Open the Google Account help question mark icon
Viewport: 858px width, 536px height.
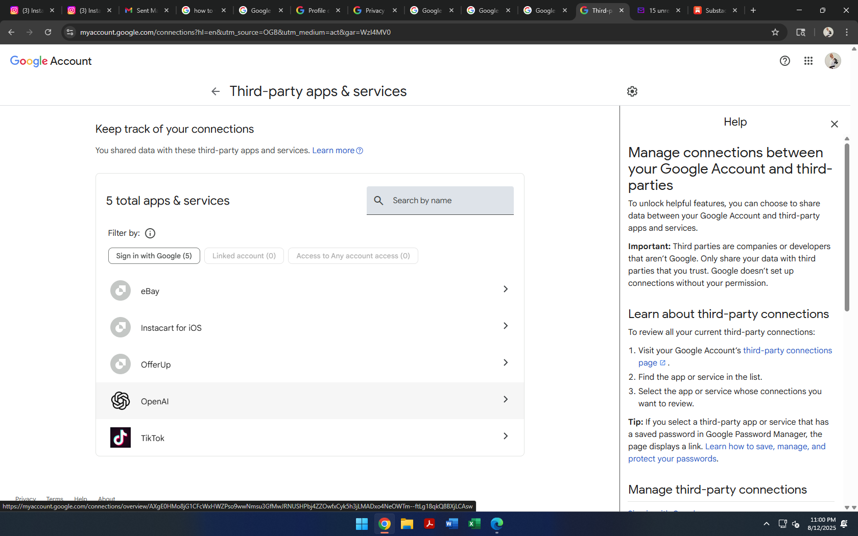point(785,61)
